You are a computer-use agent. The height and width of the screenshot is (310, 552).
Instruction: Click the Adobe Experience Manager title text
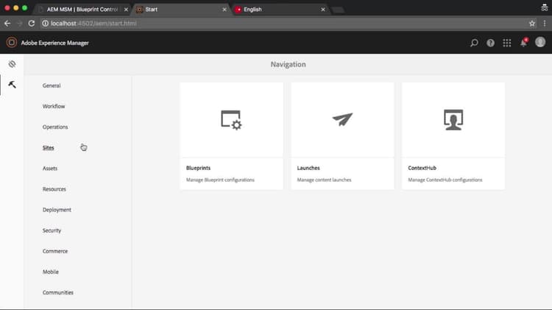pos(55,43)
